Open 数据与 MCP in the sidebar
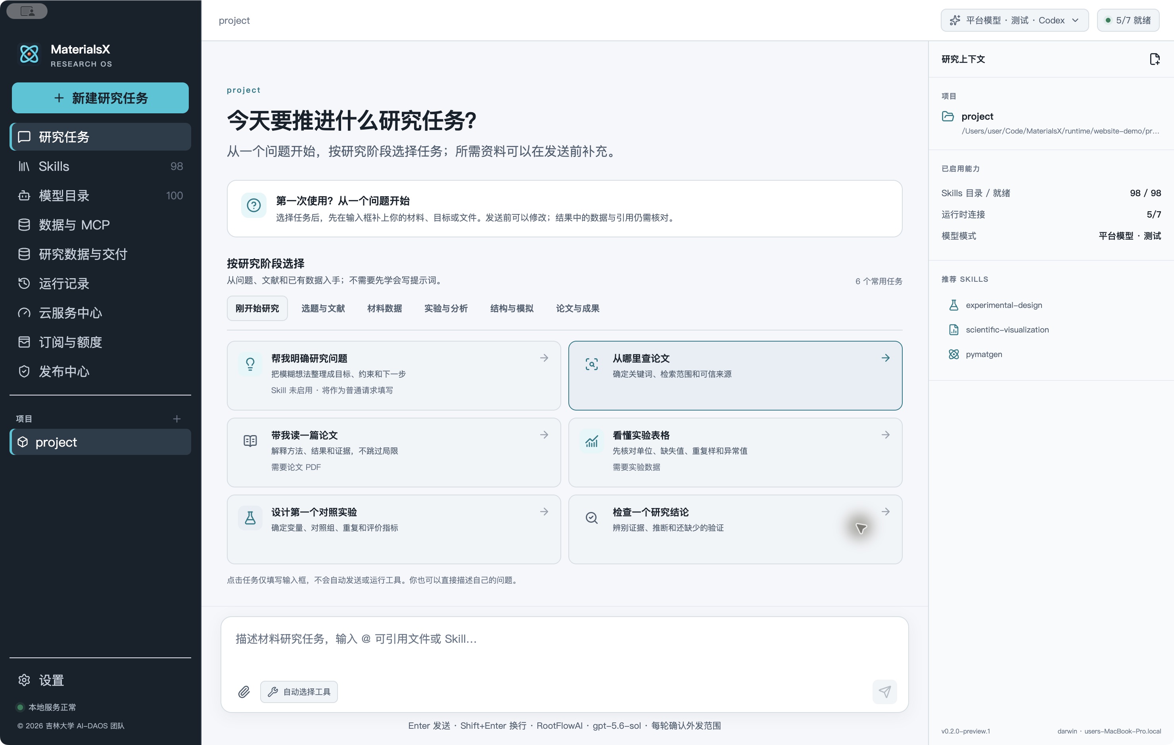 [100, 225]
